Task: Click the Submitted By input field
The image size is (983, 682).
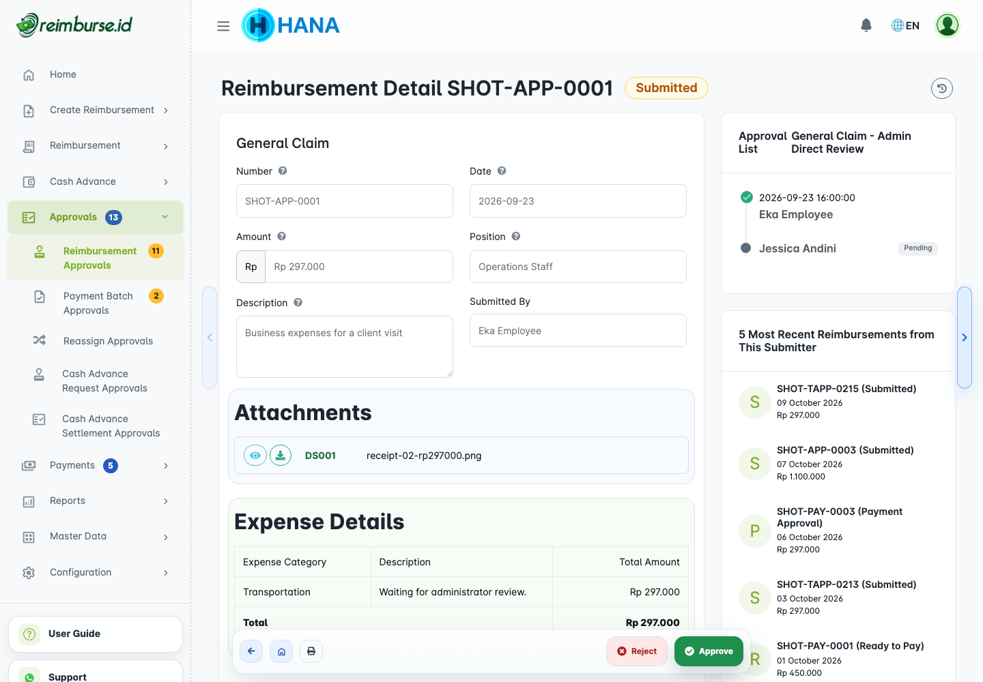Action: [x=578, y=331]
